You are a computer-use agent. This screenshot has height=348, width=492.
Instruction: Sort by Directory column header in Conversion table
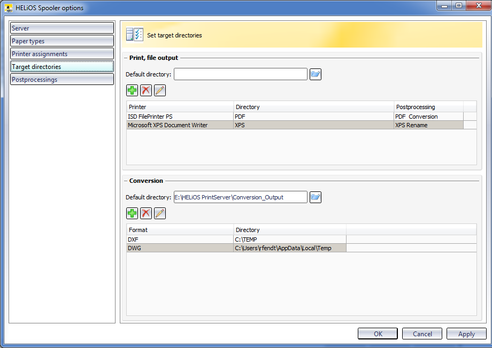tap(290, 229)
